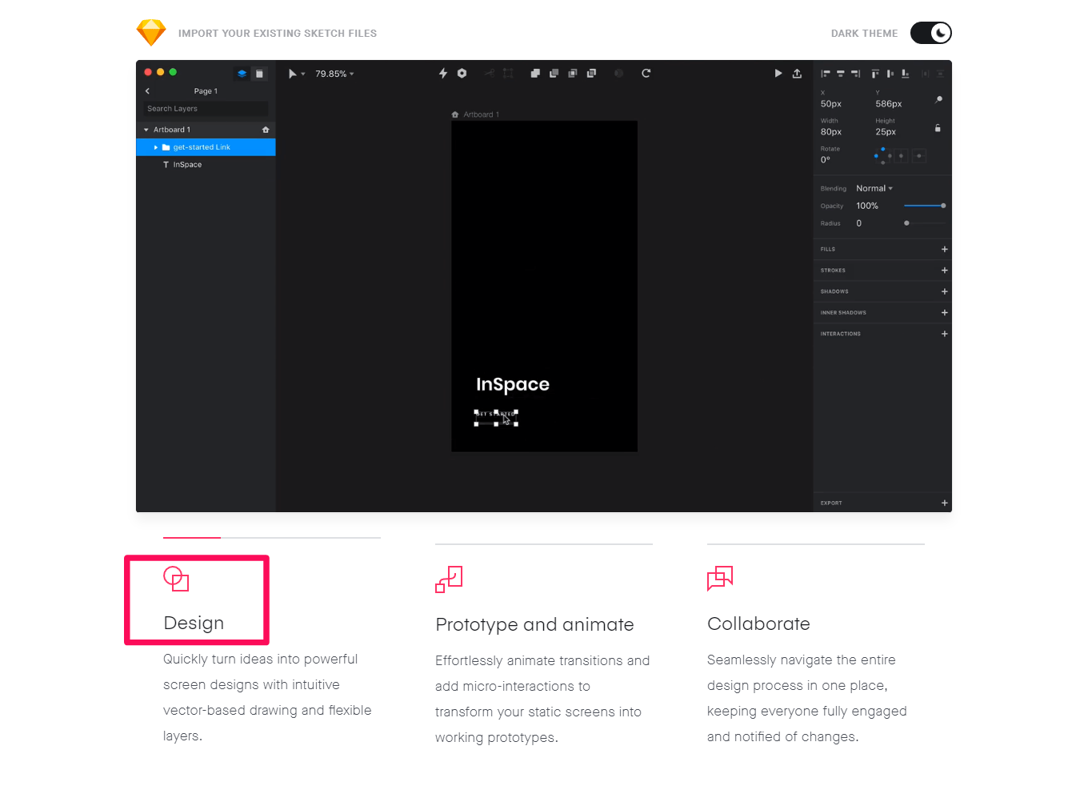Screen dimensions: 1088x802
Task: Start preview with the play icon top right
Action: click(x=778, y=73)
